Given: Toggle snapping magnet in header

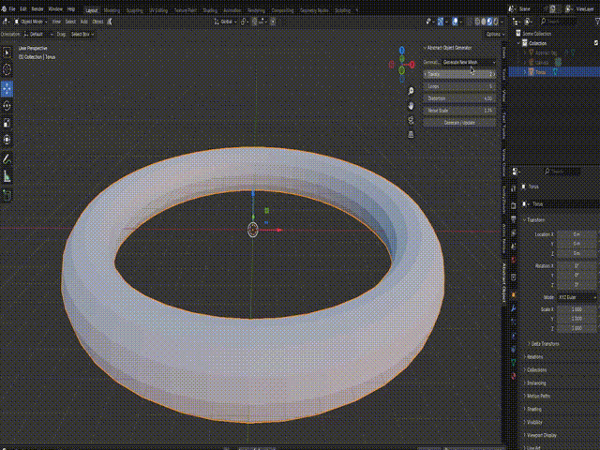Looking at the screenshot, I should click(x=255, y=22).
